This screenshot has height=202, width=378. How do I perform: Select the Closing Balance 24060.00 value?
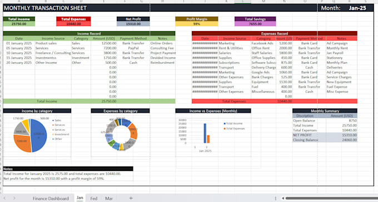pos(342,140)
